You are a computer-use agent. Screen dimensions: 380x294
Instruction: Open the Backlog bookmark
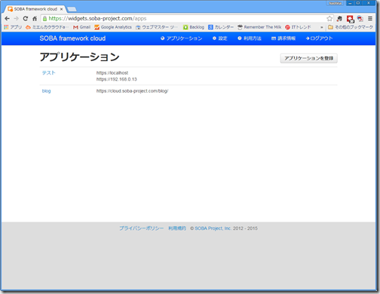point(194,27)
